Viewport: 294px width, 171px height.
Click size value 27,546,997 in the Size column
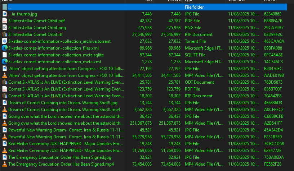tap(142, 34)
